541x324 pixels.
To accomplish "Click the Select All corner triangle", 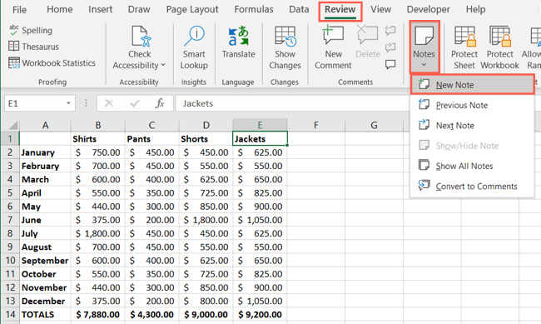I will click(12, 125).
